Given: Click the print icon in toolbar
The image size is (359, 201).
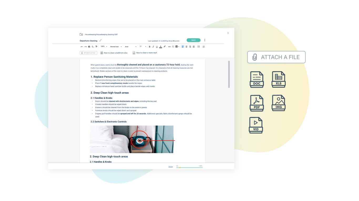Looking at the screenshot, I should pyautogui.click(x=89, y=47).
